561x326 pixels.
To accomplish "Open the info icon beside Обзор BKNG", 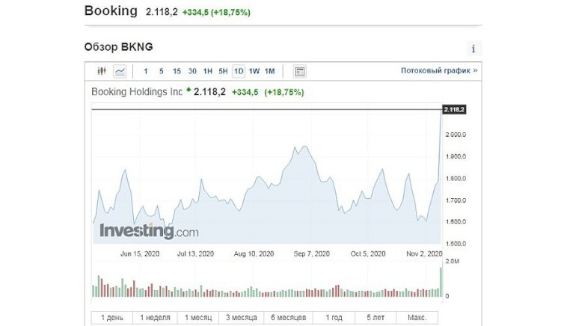I will (473, 49).
